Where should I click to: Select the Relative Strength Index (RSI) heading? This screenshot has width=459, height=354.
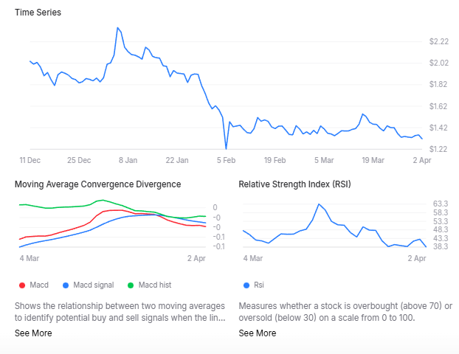coord(295,184)
